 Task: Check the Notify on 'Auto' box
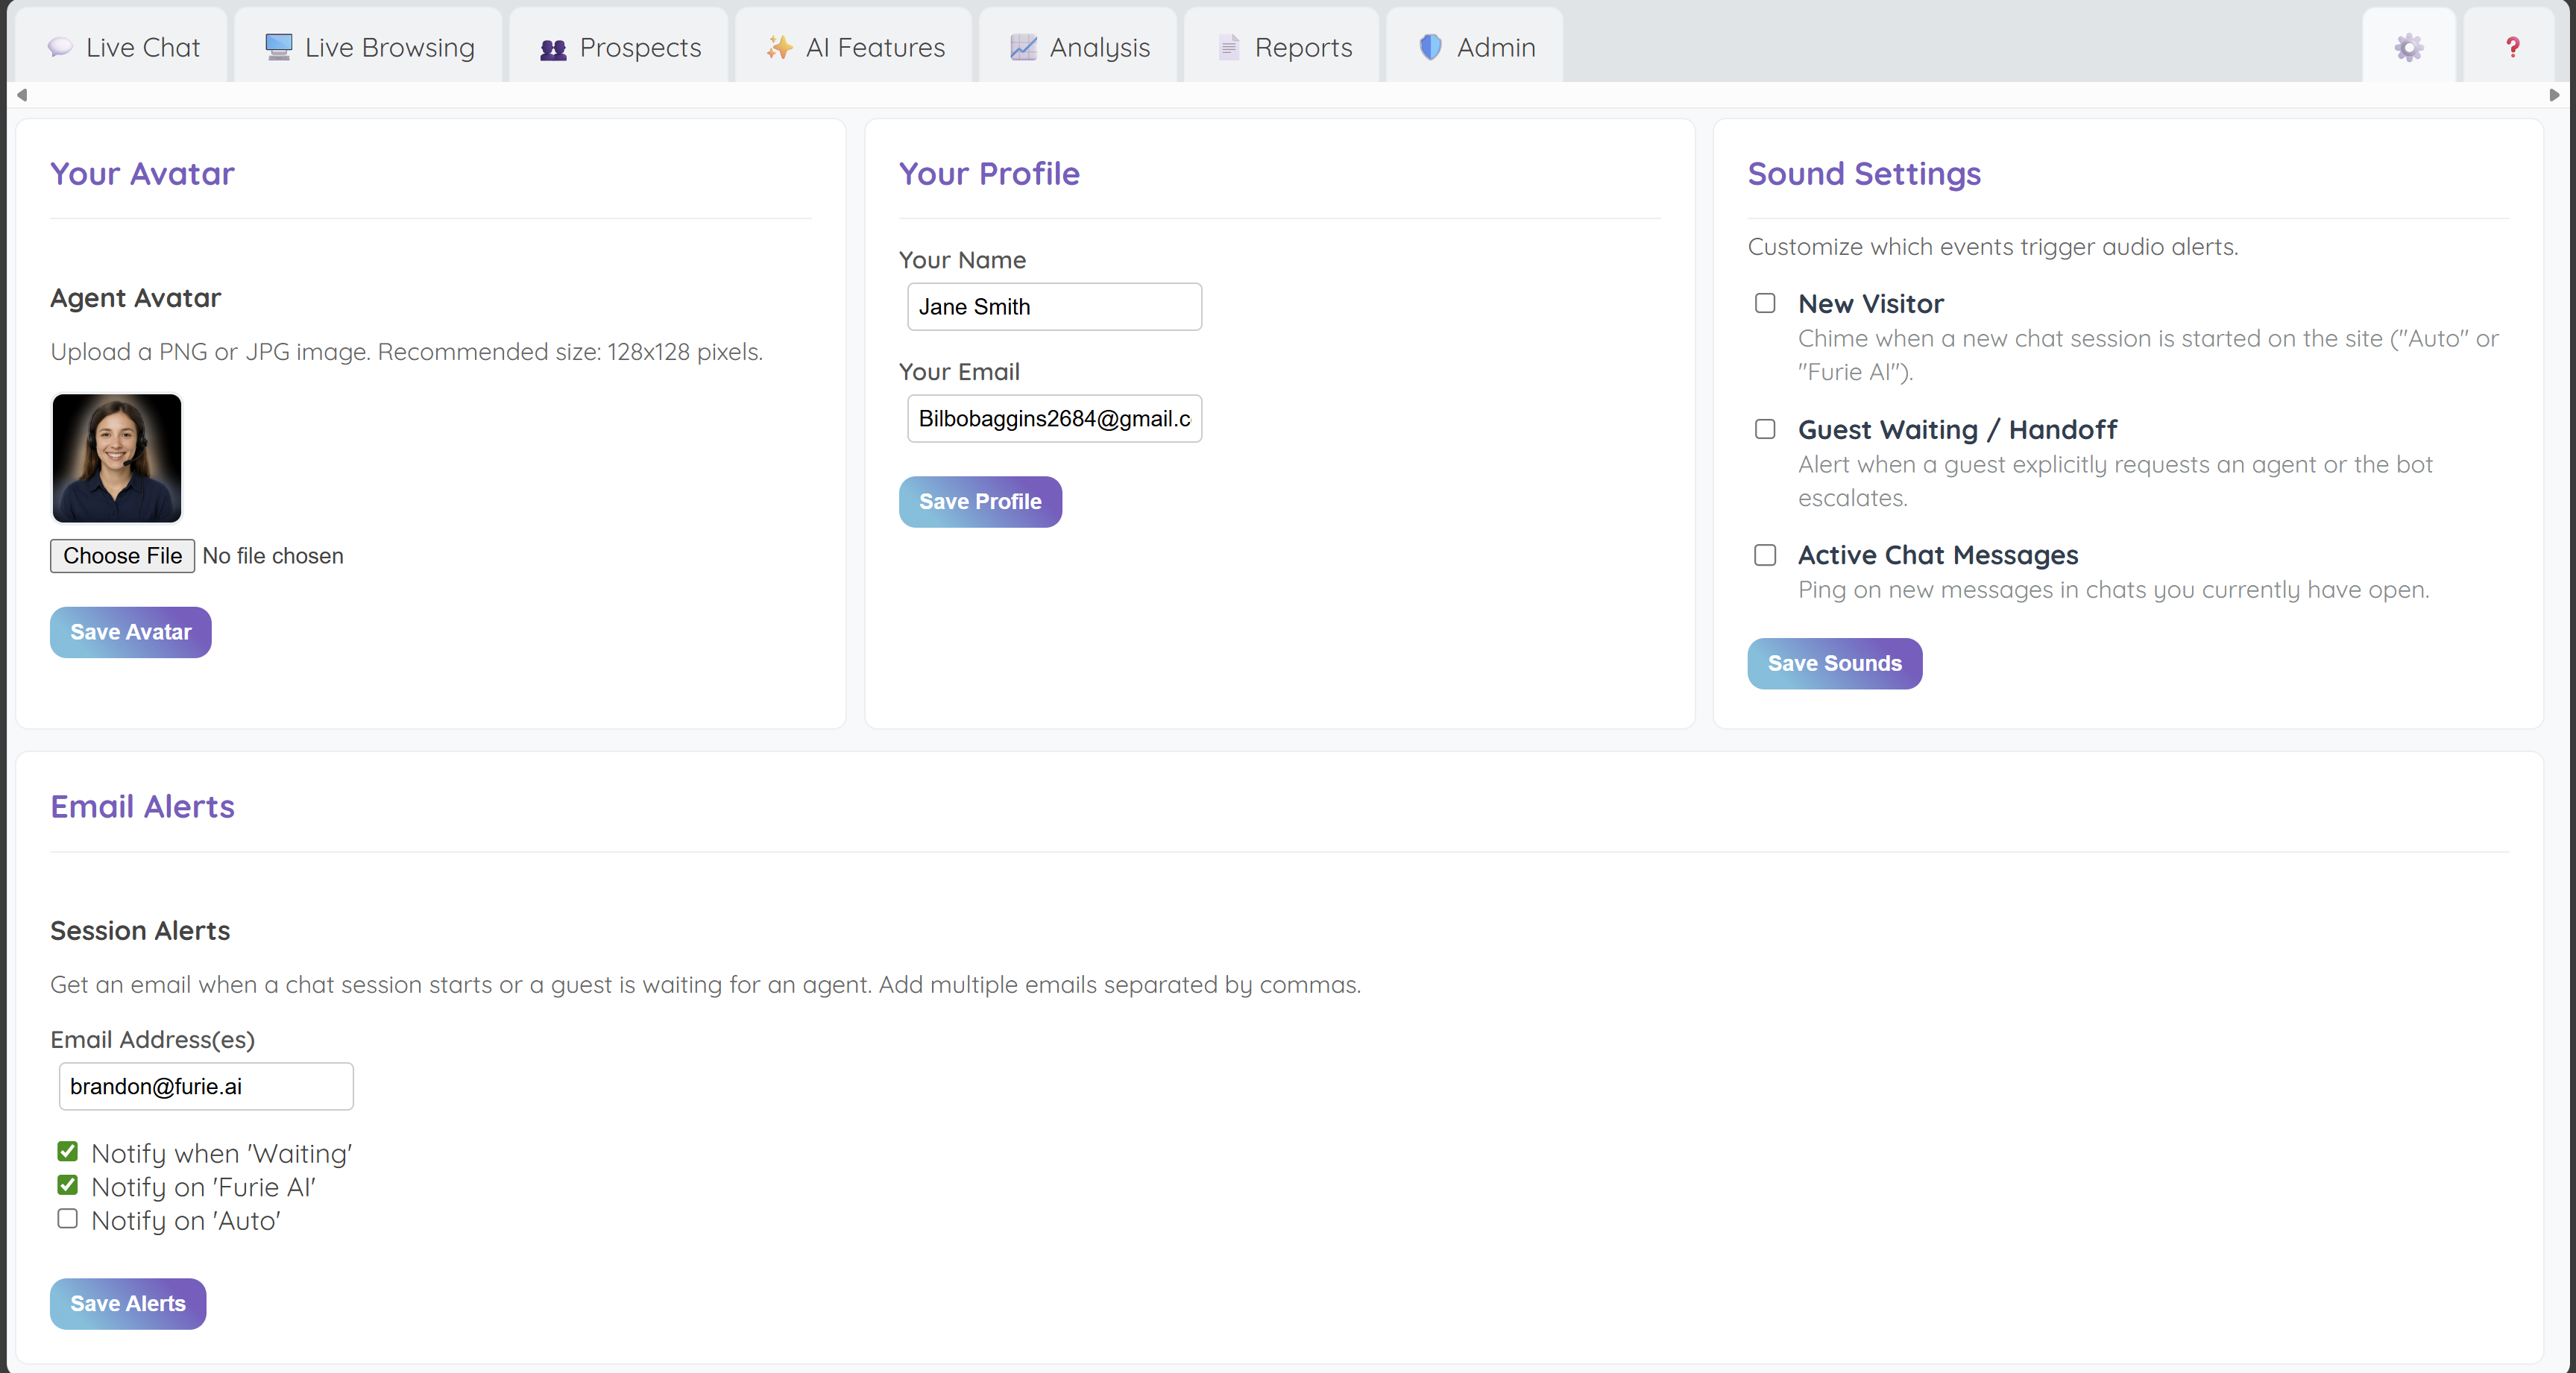[x=67, y=1219]
